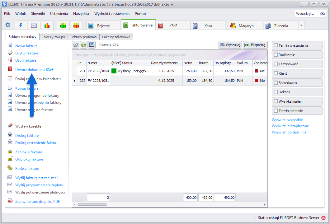Viewport: 330px width, 224px height.
Task: Expand the module tabs overflow dropdown arrow
Action: pyautogui.click(x=301, y=26)
